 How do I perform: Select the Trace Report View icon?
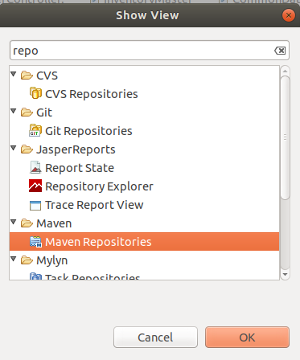[35, 206]
